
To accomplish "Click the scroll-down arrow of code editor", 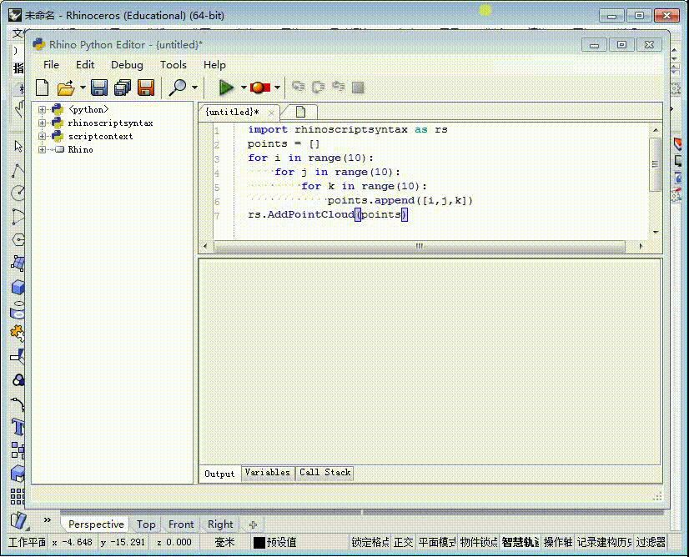I will tap(655, 232).
